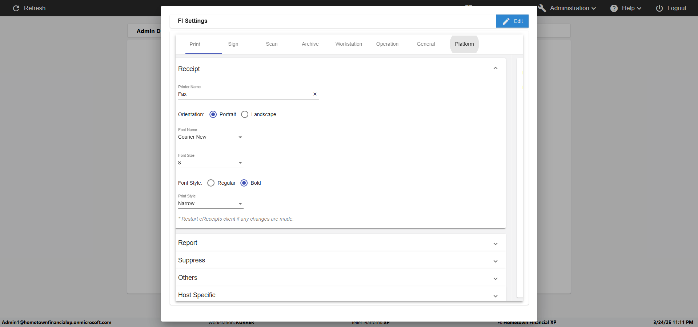Click the Help question mark icon
Screen dimensions: 698x327
coord(614,8)
